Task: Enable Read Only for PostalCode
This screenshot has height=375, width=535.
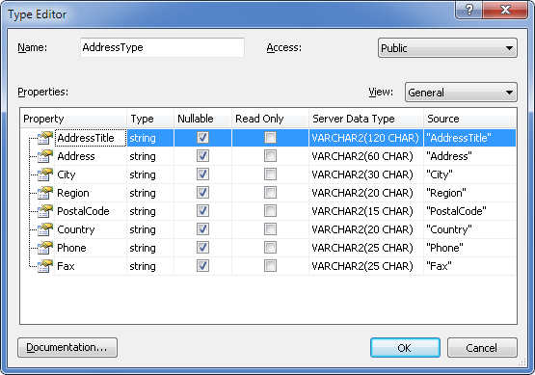Action: pyautogui.click(x=270, y=211)
